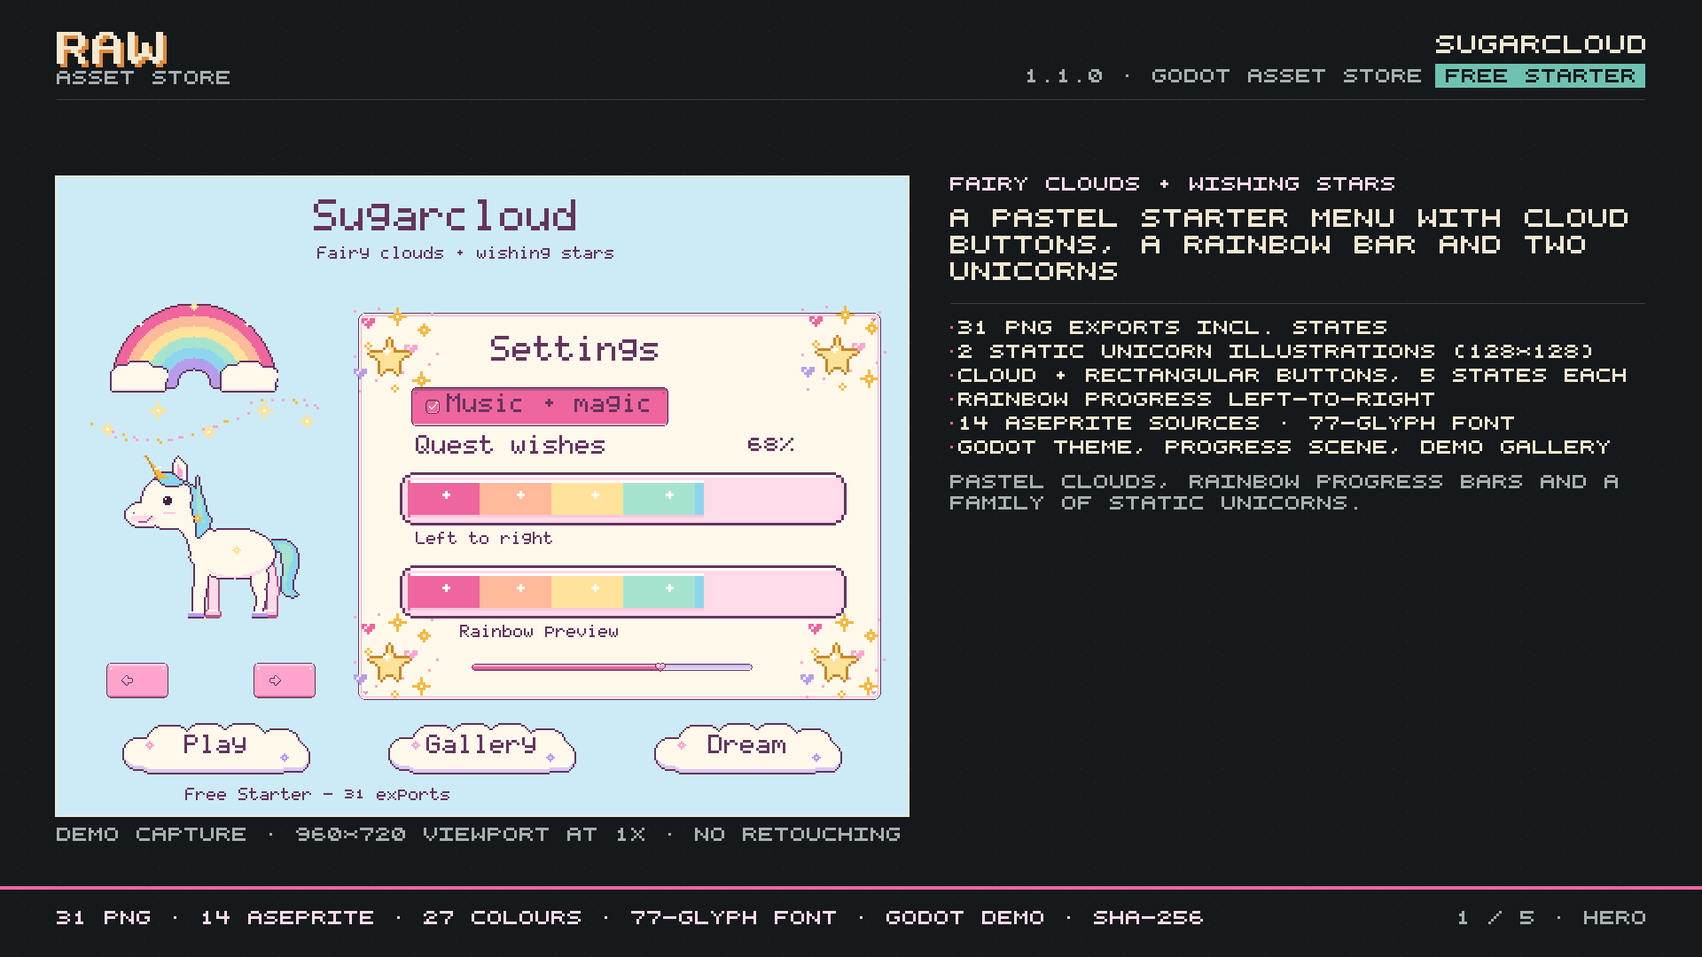This screenshot has height=957, width=1702.
Task: Click the unicorn illustration
Action: tap(212, 537)
